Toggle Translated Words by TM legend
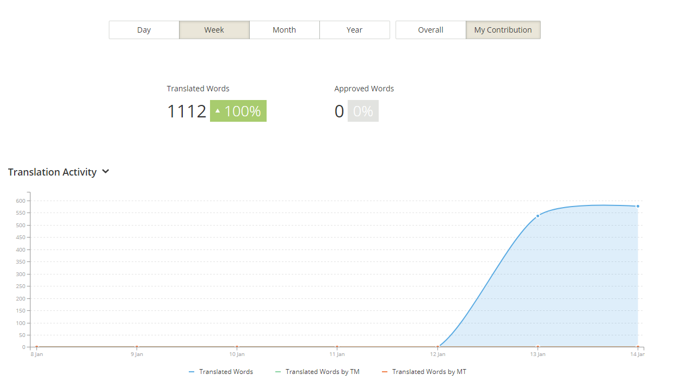 click(x=317, y=372)
